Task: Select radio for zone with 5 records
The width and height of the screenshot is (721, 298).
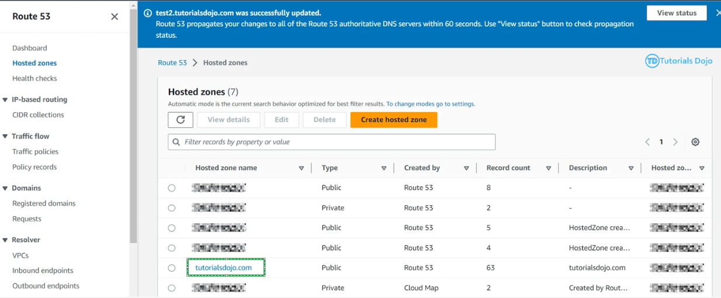Action: click(172, 228)
